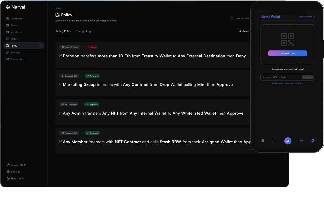Go to Assets in the sidebar
Viewport: 324px width, 210px height.
pos(12,25)
